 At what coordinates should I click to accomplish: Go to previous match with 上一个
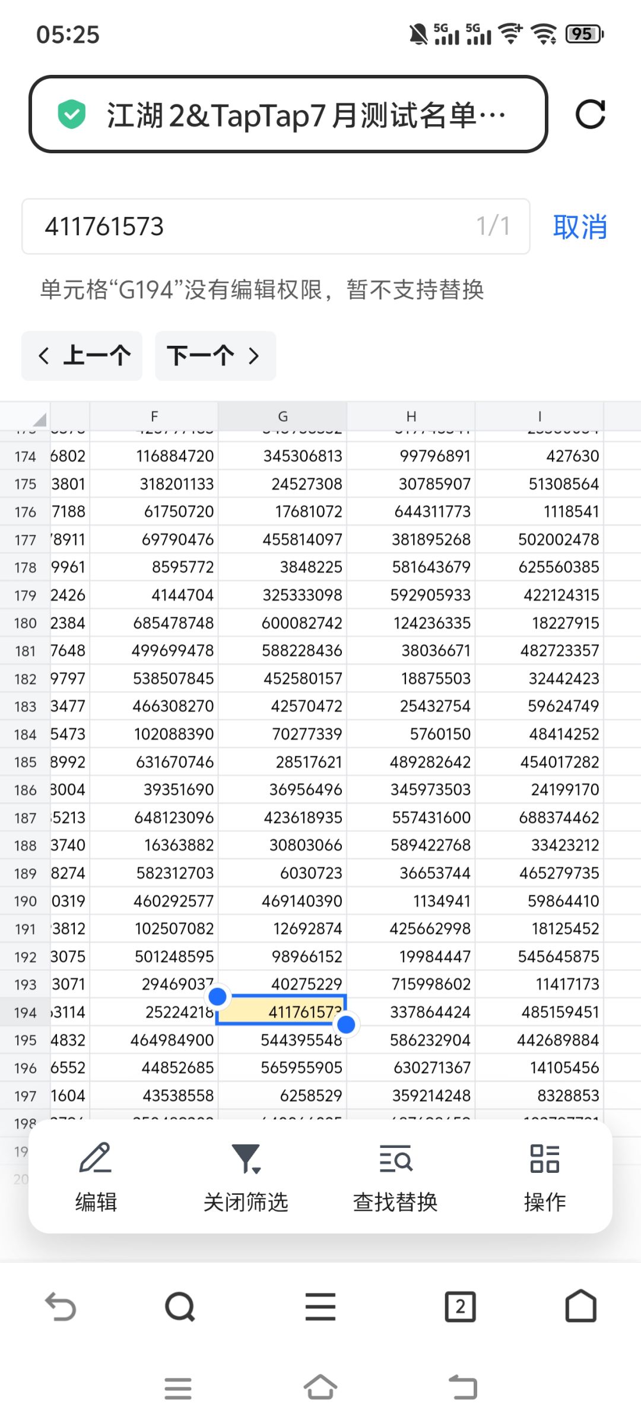82,355
